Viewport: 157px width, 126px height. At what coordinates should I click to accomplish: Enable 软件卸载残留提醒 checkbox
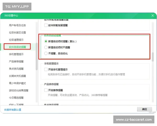coord(46,25)
